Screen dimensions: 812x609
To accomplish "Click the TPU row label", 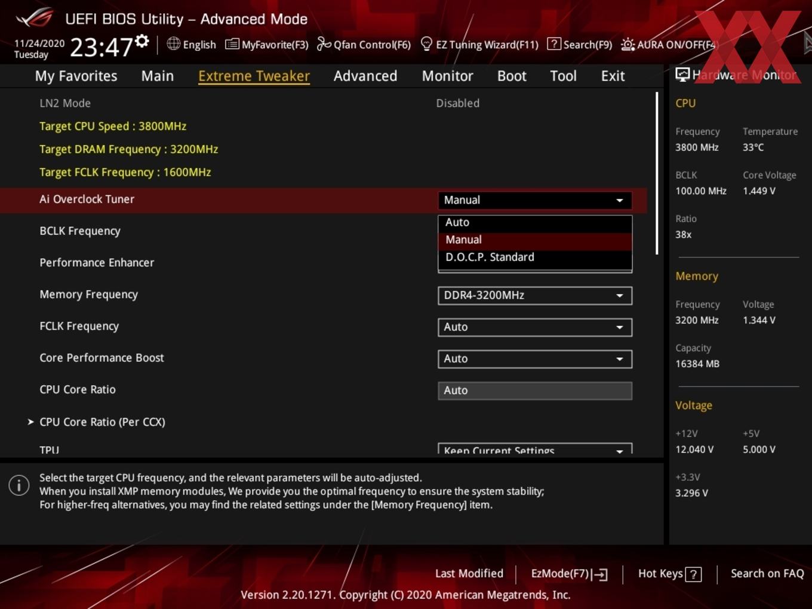I will tap(49, 450).
